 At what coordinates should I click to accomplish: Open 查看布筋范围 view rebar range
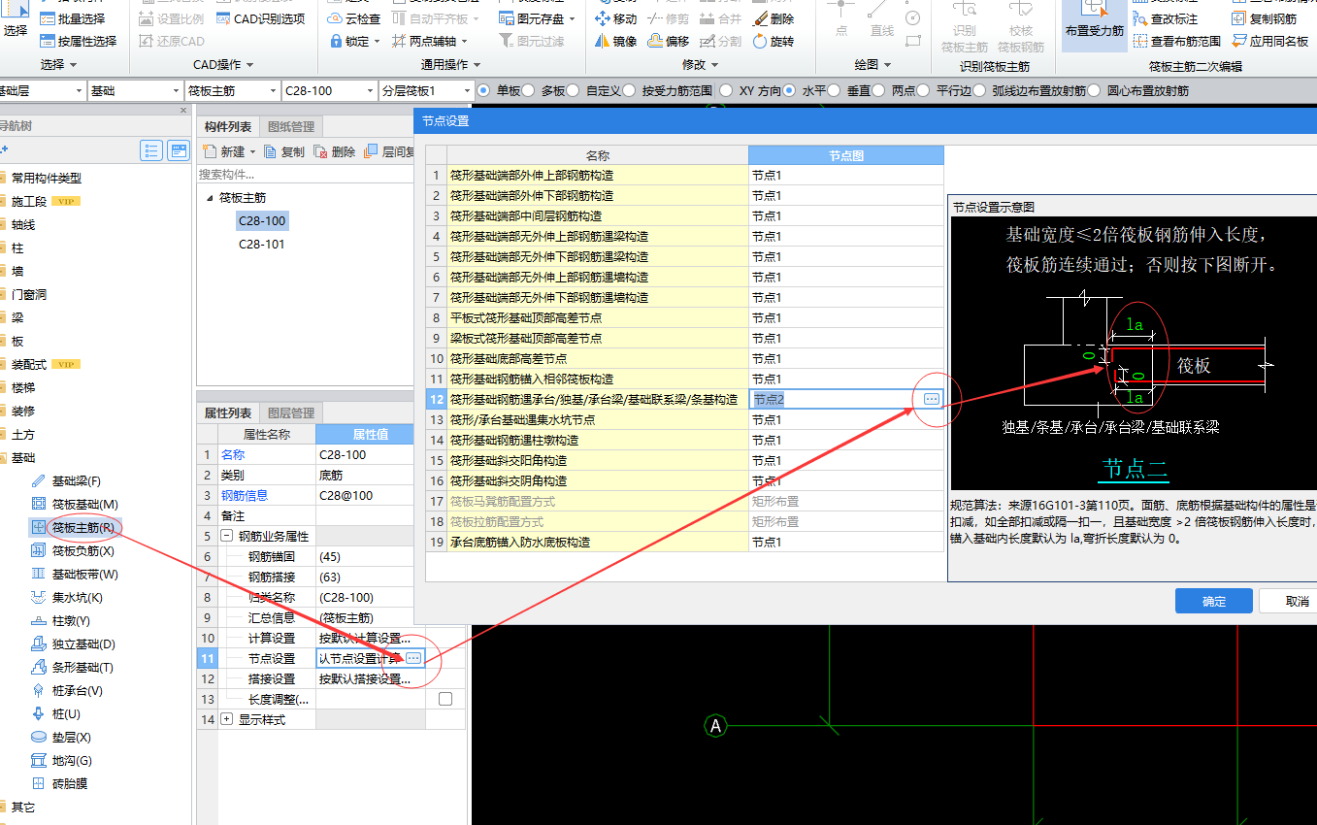pyautogui.click(x=1176, y=41)
